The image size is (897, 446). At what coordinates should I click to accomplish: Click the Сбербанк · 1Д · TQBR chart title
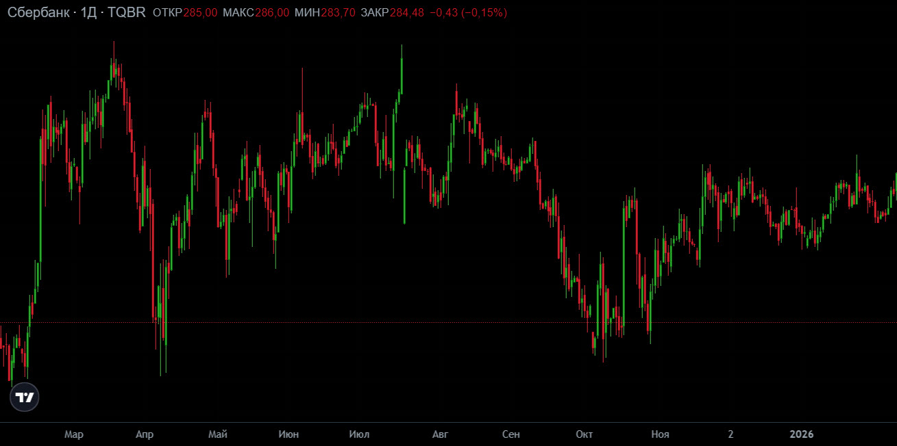click(77, 12)
